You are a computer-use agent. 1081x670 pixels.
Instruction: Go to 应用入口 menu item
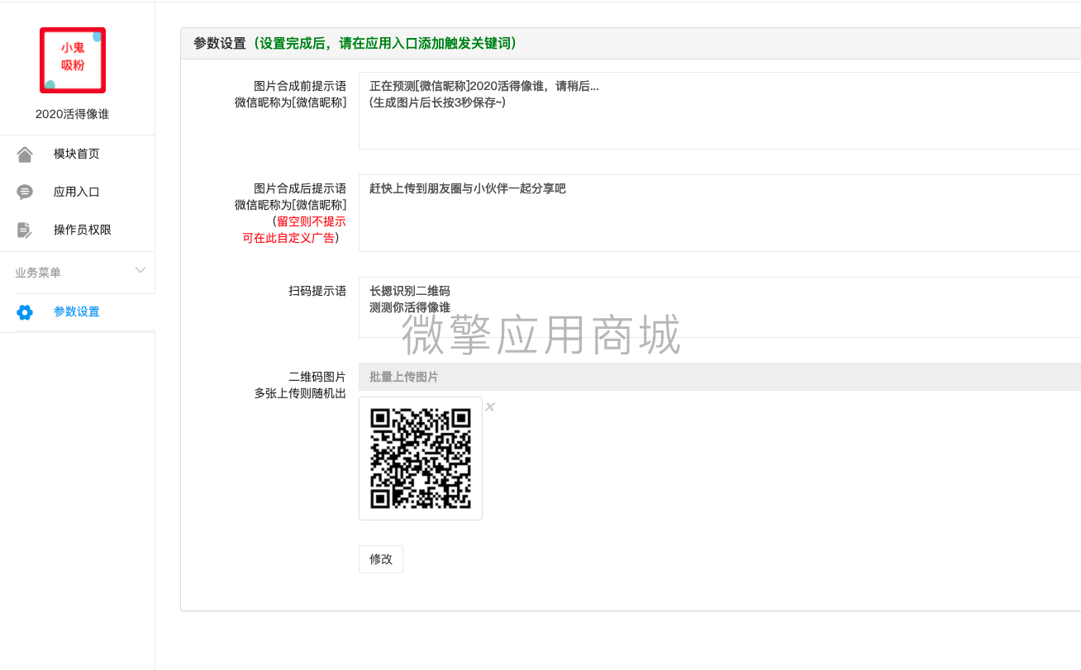[77, 192]
